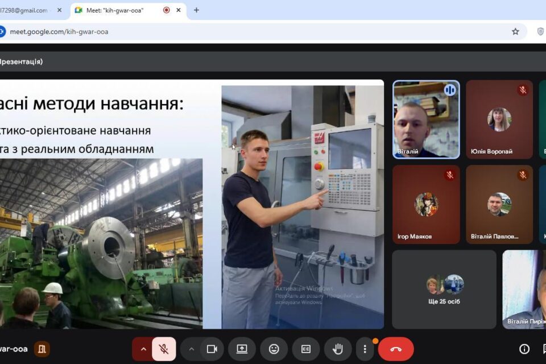
Task: Show meeting details info icon
Action: (x=524, y=349)
